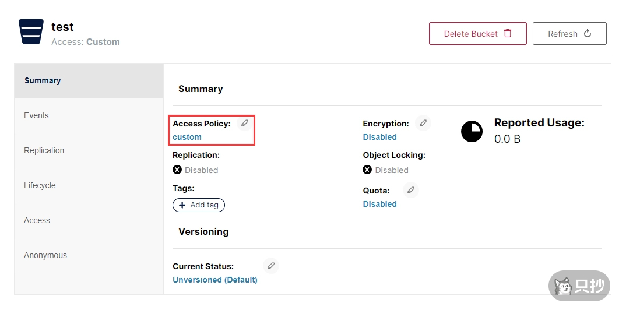Viewport: 619px width, 310px height.
Task: Click the bucket icon beside test
Action: pyautogui.click(x=31, y=32)
